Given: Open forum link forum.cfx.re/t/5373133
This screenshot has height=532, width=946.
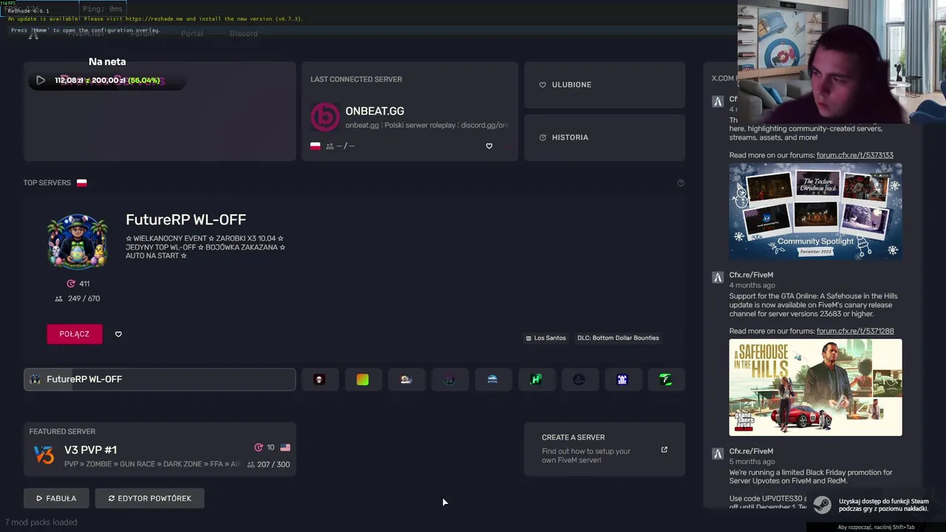Looking at the screenshot, I should 855,155.
